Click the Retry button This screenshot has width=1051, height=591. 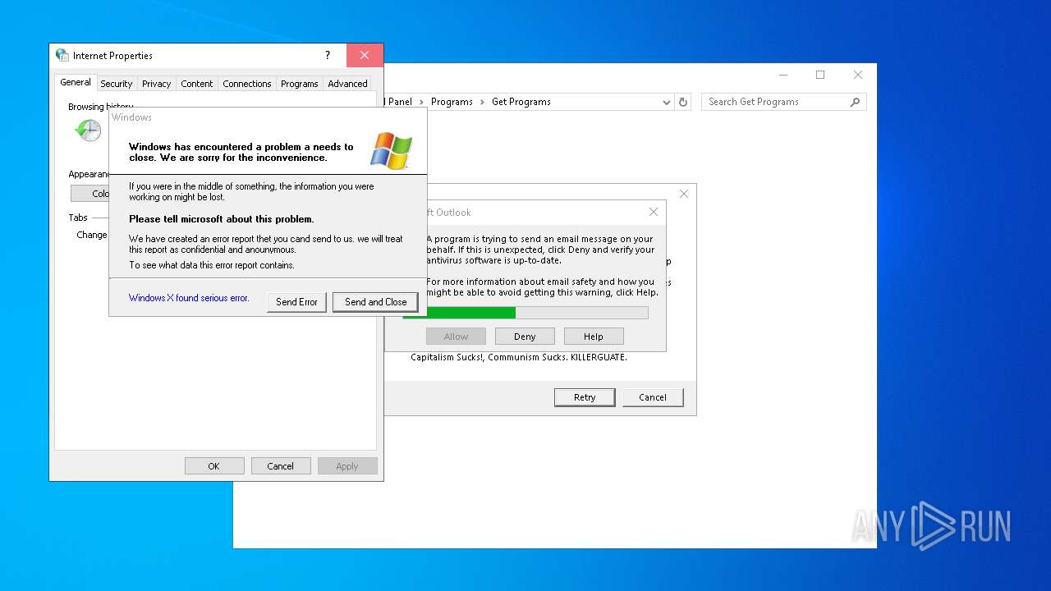point(585,397)
